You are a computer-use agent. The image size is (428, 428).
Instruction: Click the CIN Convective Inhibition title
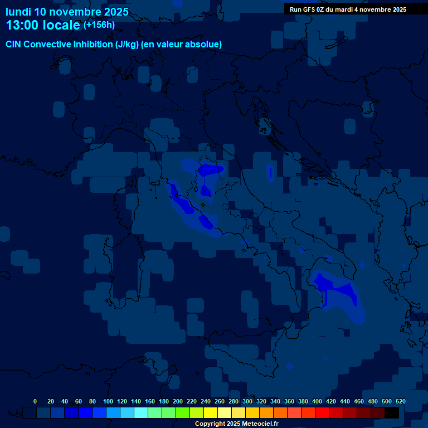(x=114, y=44)
